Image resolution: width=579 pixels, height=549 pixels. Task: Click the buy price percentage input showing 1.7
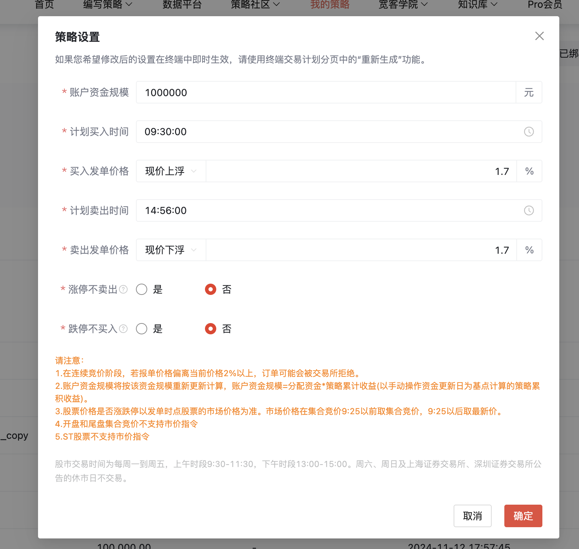[361, 171]
